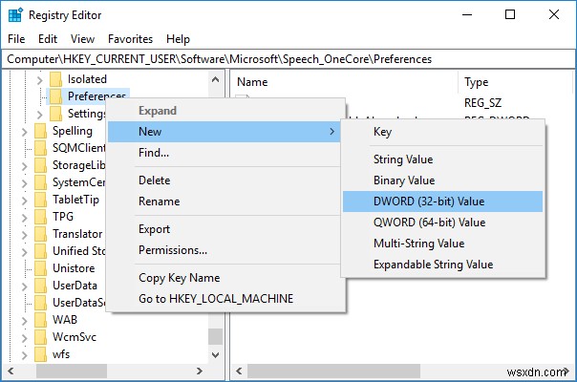
Task: Choose Copy Key Name option
Action: pyautogui.click(x=179, y=278)
